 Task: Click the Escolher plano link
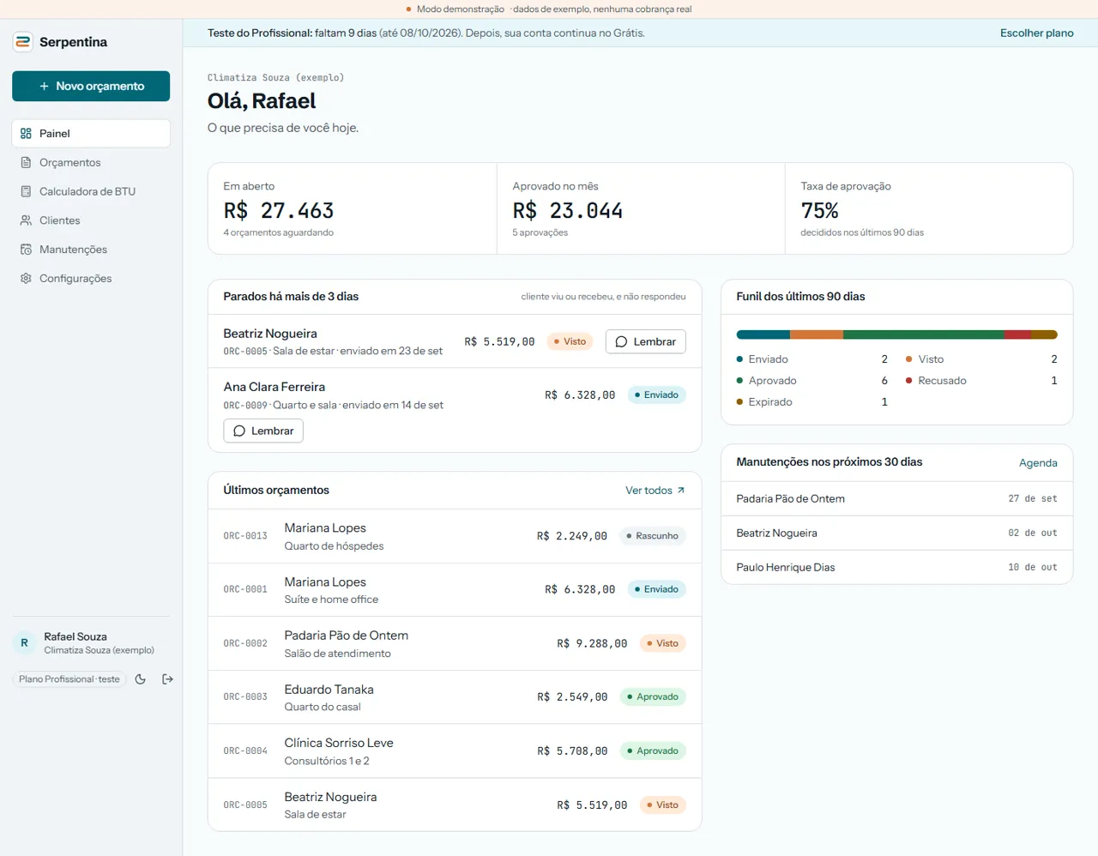pos(1036,33)
